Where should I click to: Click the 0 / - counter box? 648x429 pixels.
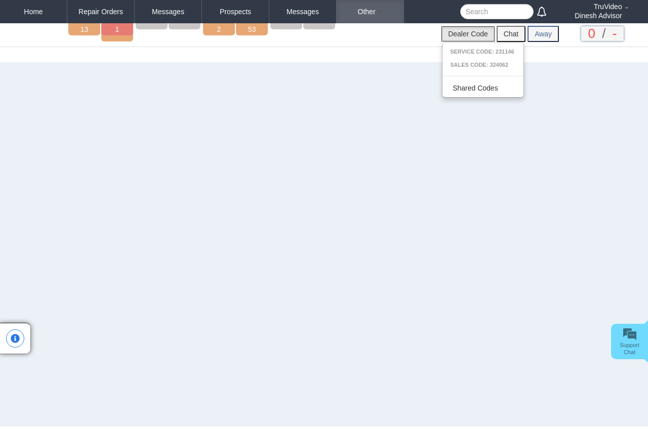(602, 34)
